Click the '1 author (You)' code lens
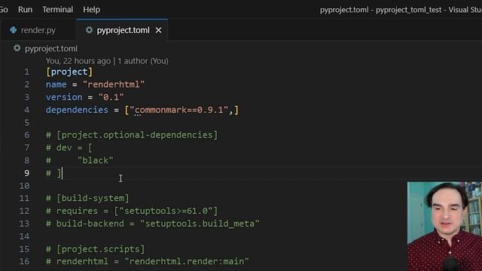 [143, 61]
